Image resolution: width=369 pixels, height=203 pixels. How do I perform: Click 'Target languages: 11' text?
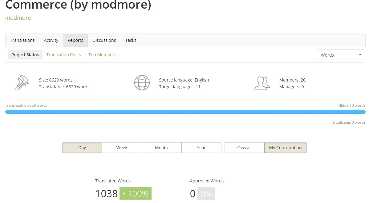[180, 87]
